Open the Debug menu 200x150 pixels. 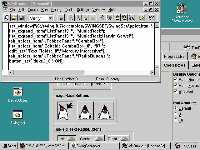[56, 10]
